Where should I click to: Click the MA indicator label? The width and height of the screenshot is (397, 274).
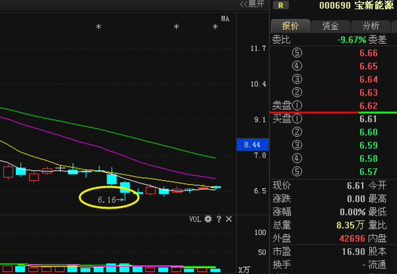pos(225,18)
